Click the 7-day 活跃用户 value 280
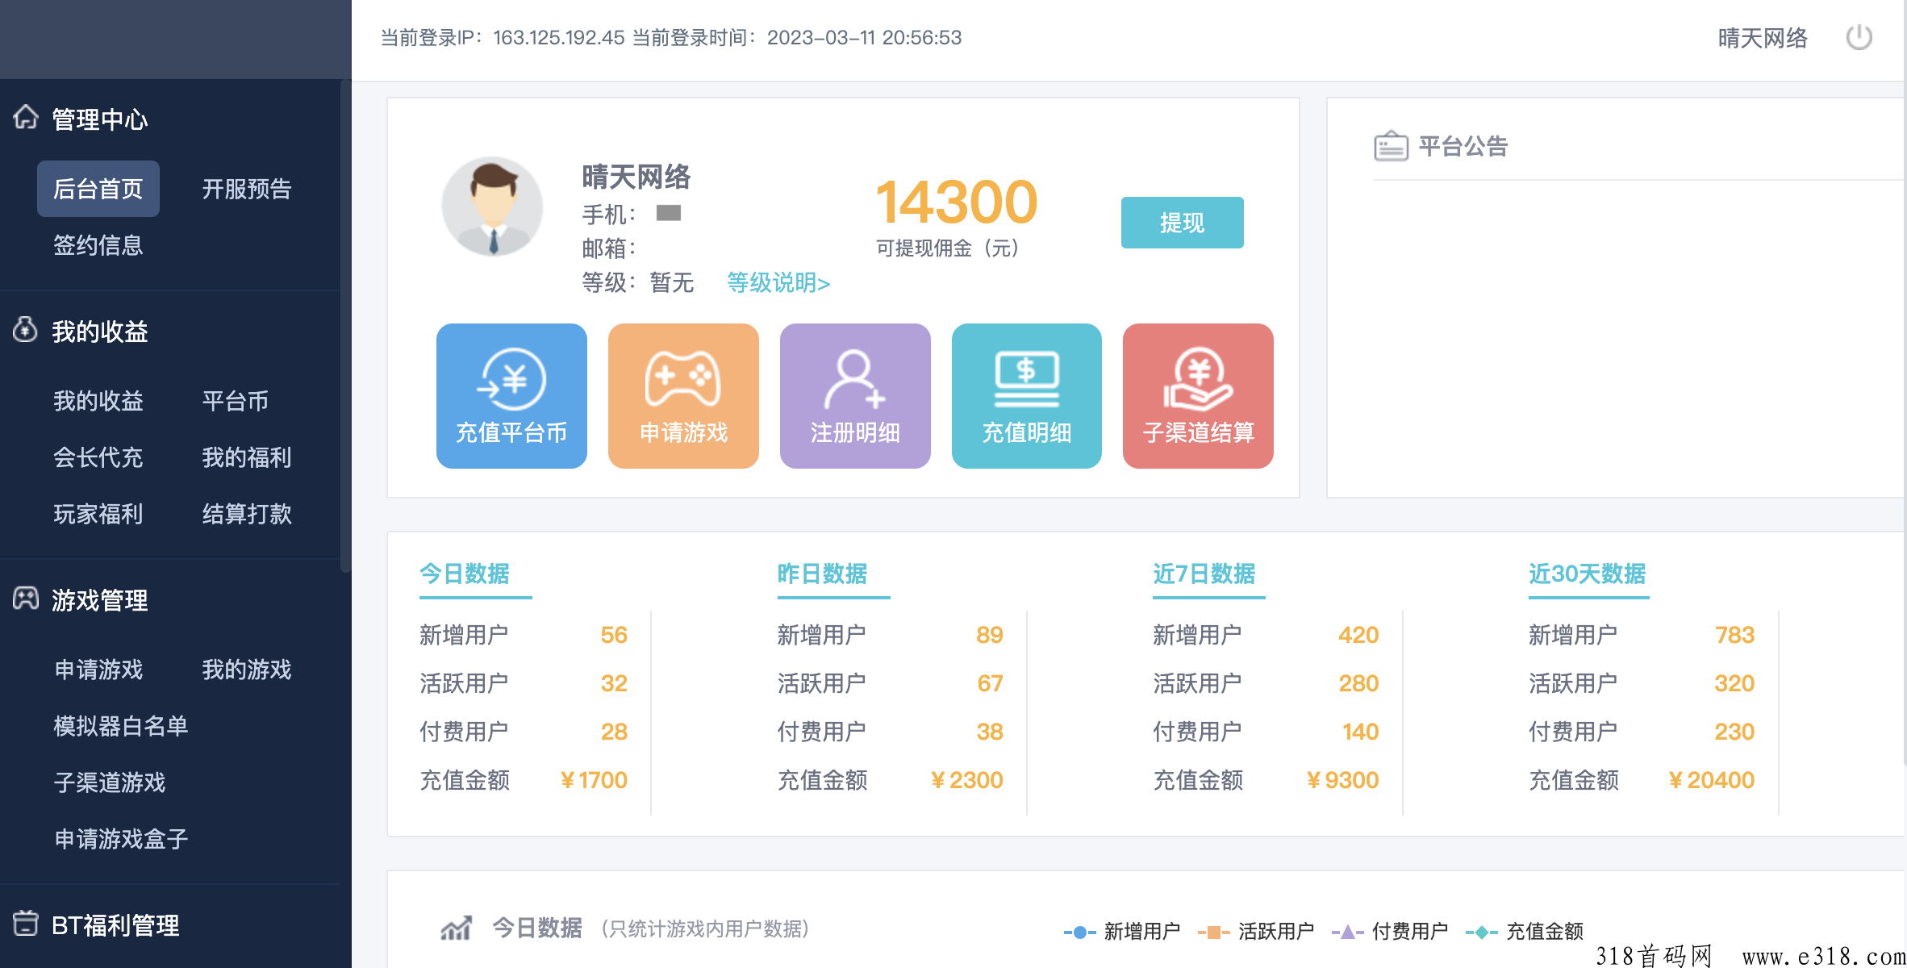 coord(1358,683)
